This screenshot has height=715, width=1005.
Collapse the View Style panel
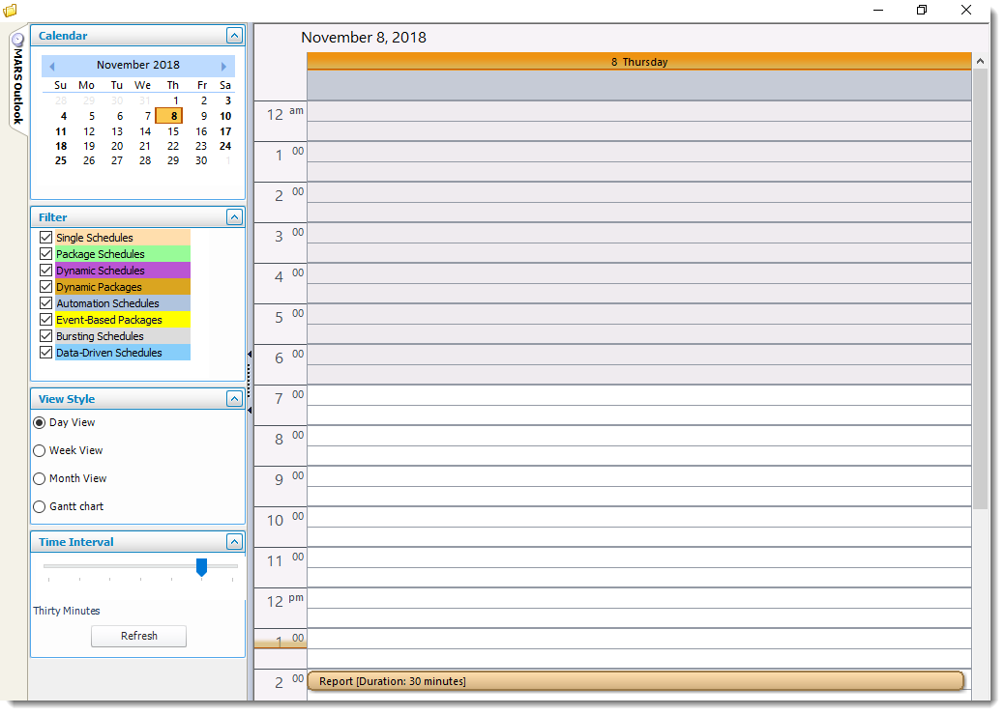(235, 399)
